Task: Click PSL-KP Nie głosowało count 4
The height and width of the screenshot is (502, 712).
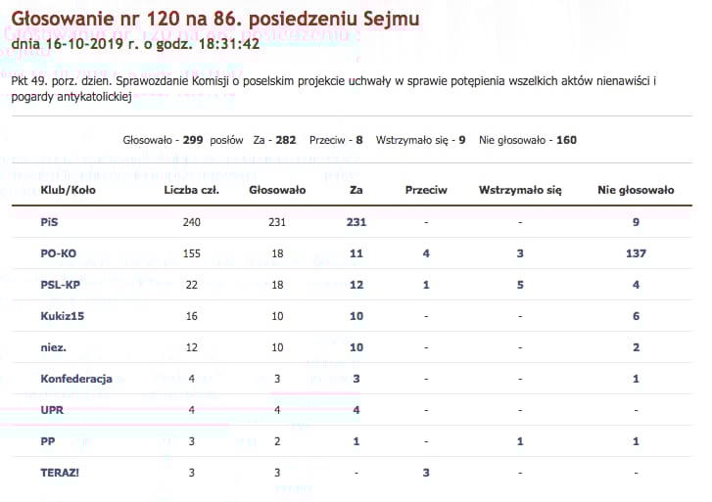Action: click(636, 285)
